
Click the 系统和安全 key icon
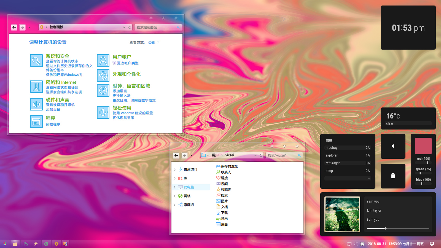36,60
